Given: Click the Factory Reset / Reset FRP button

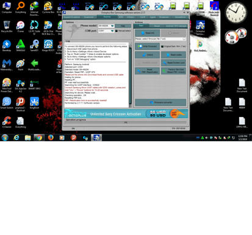Looking at the screenshot, I should (173, 71).
